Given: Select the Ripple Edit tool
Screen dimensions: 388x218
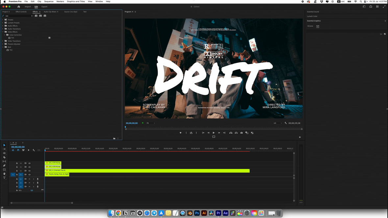Looking at the screenshot, I should (4, 153).
